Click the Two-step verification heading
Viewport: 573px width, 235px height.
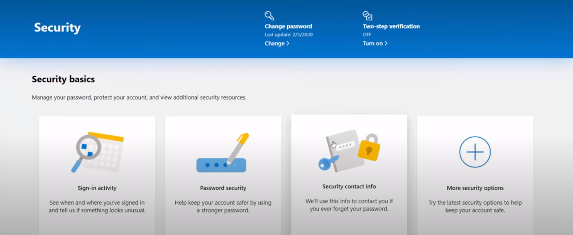tap(391, 26)
